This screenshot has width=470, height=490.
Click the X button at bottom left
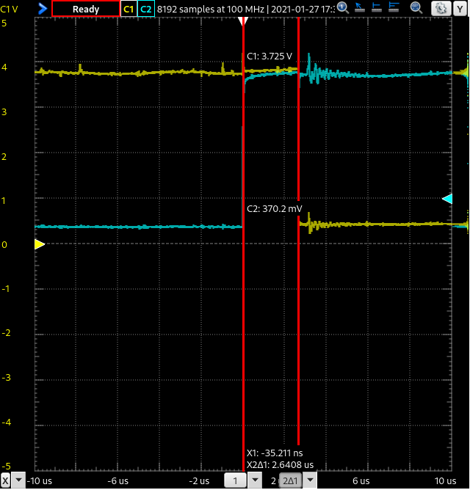6,481
